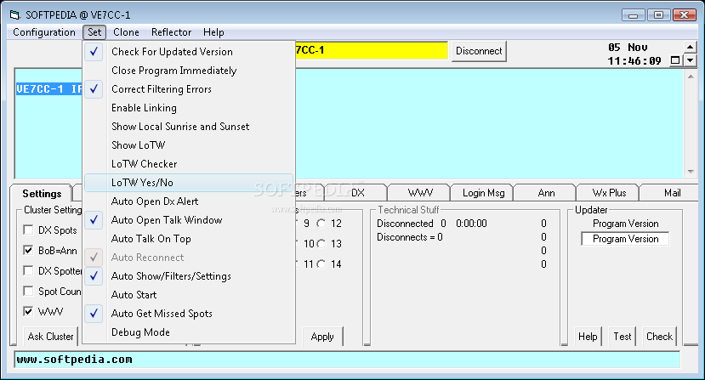Open the Clone menu

(x=126, y=32)
